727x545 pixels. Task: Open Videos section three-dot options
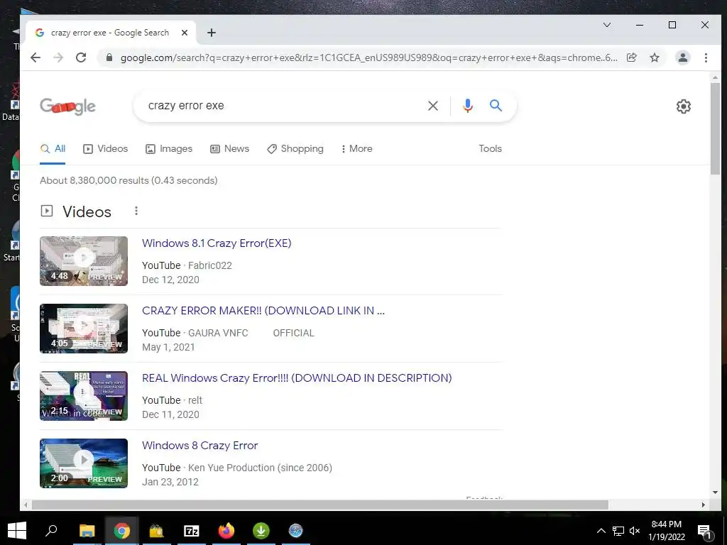(136, 211)
